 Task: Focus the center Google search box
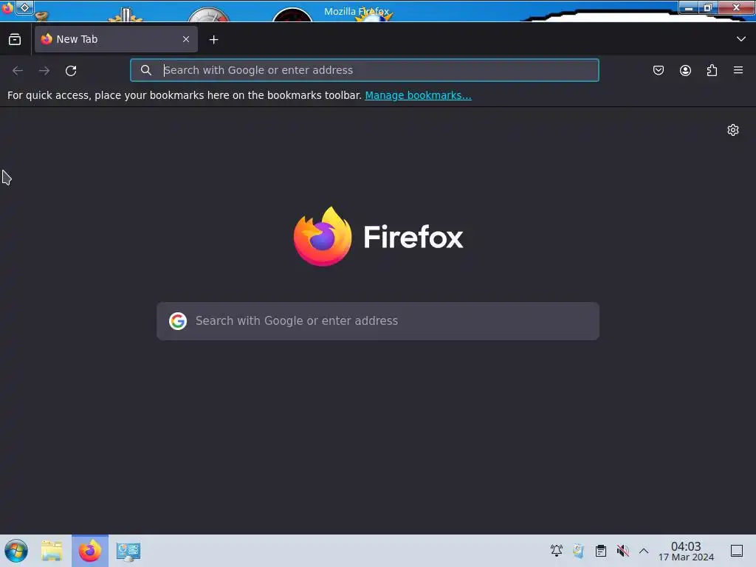click(378, 321)
